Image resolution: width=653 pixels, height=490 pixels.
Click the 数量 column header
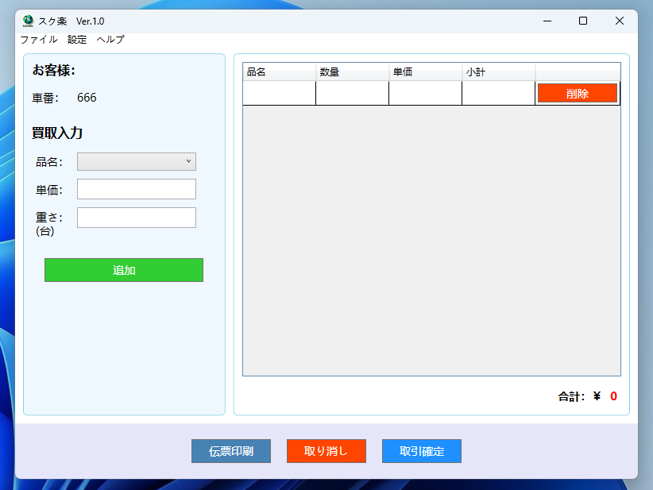tap(352, 72)
